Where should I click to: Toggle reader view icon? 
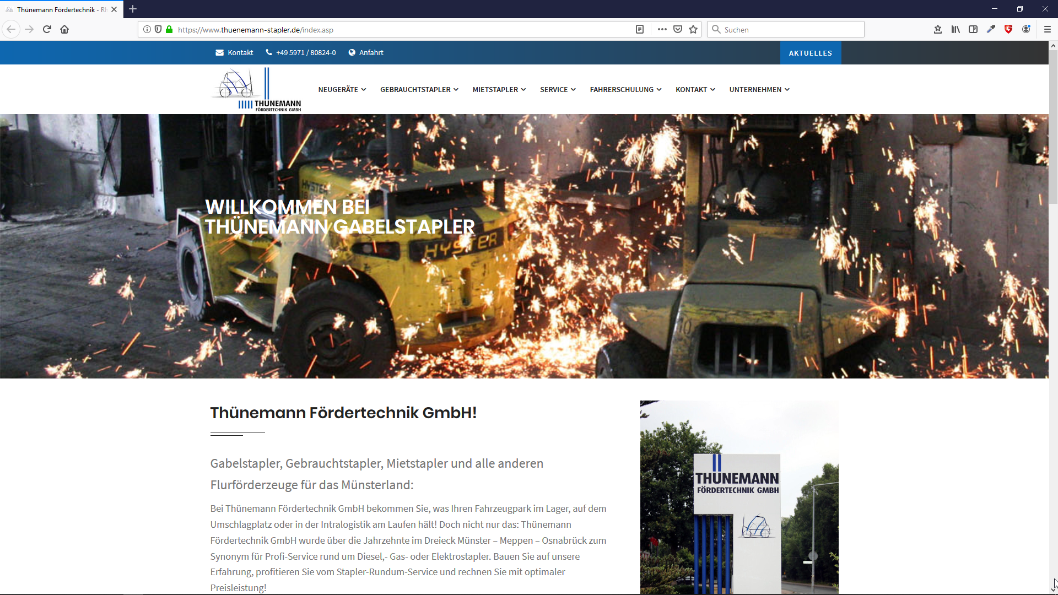tap(640, 29)
